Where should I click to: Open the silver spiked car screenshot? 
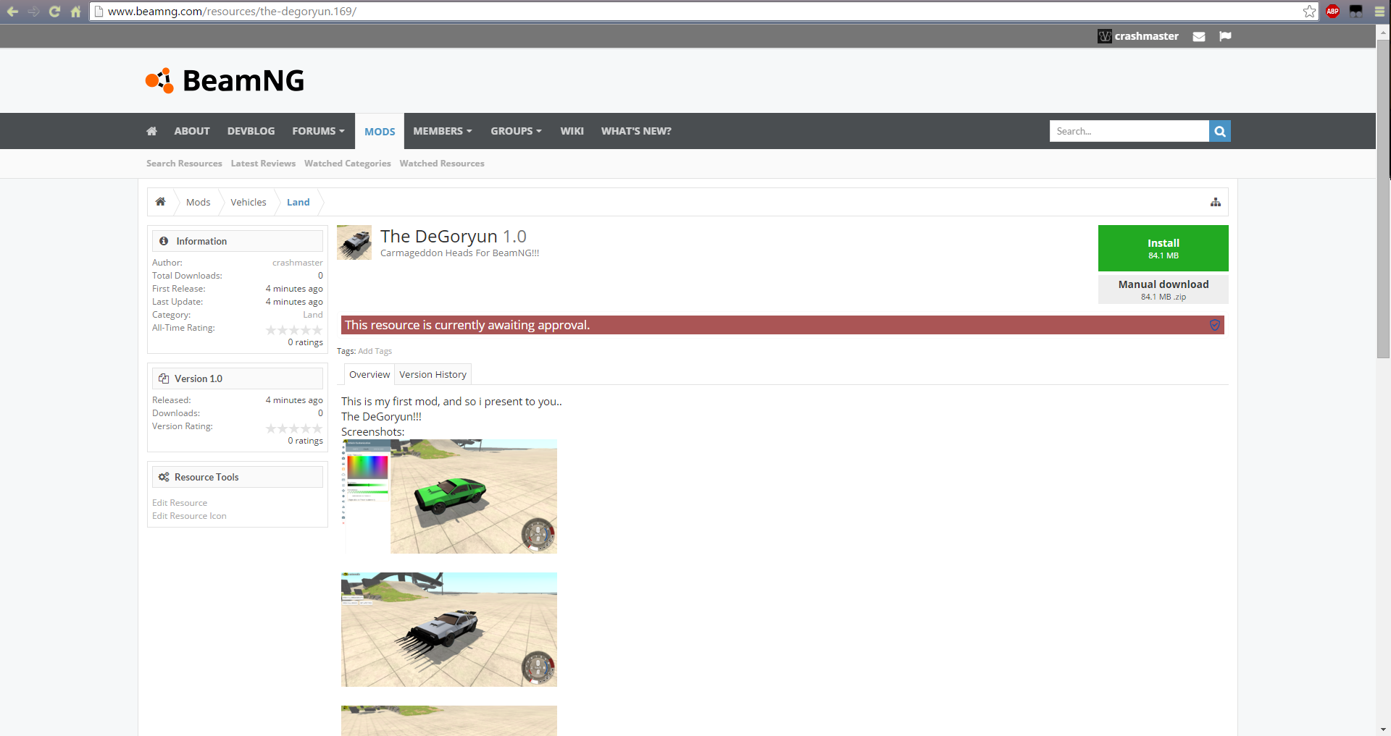pyautogui.click(x=449, y=630)
